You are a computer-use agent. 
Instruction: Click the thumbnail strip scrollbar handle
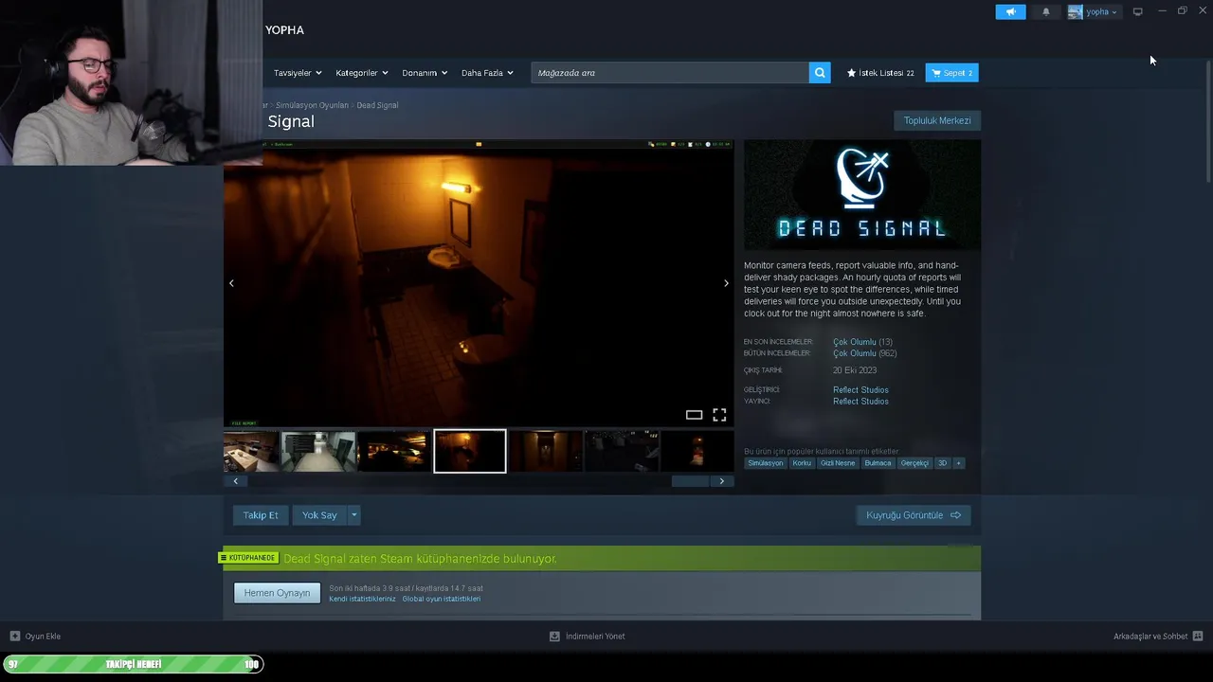pyautogui.click(x=690, y=481)
